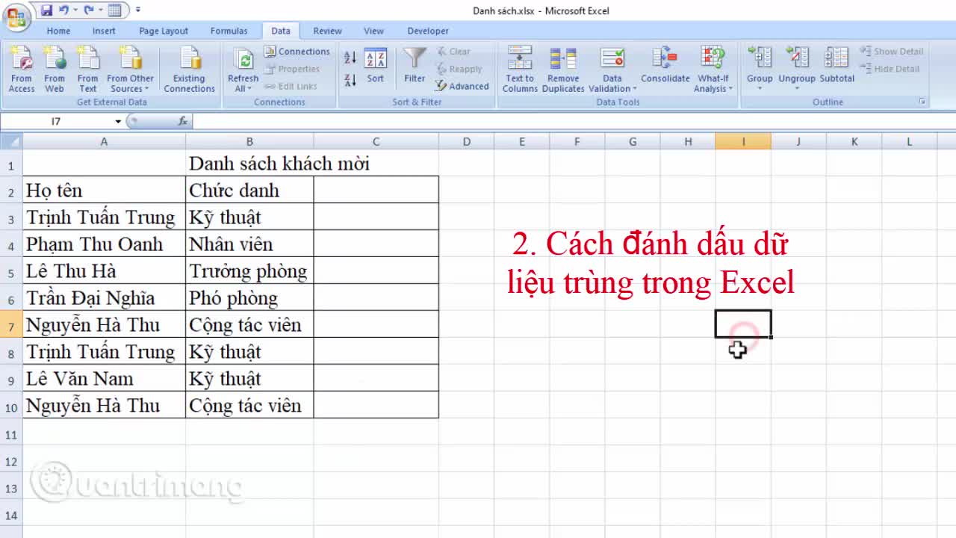Undo the last action
This screenshot has width=956, height=538.
(x=63, y=10)
